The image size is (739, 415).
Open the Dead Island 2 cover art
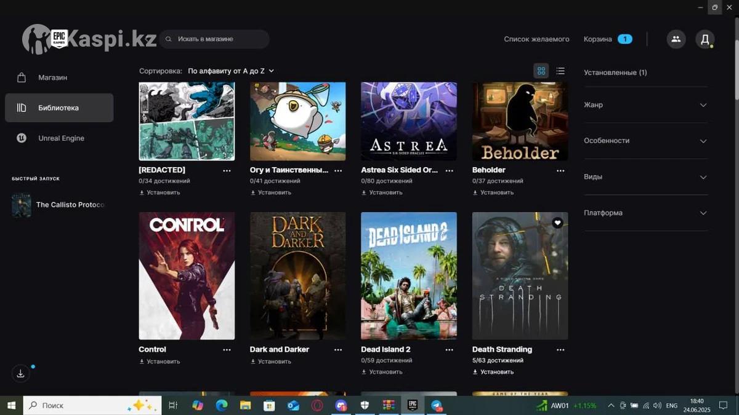coord(409,276)
